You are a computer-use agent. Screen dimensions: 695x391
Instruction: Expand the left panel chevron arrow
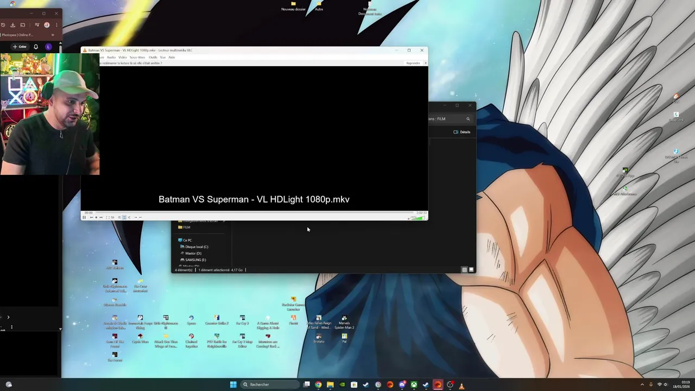point(8,317)
